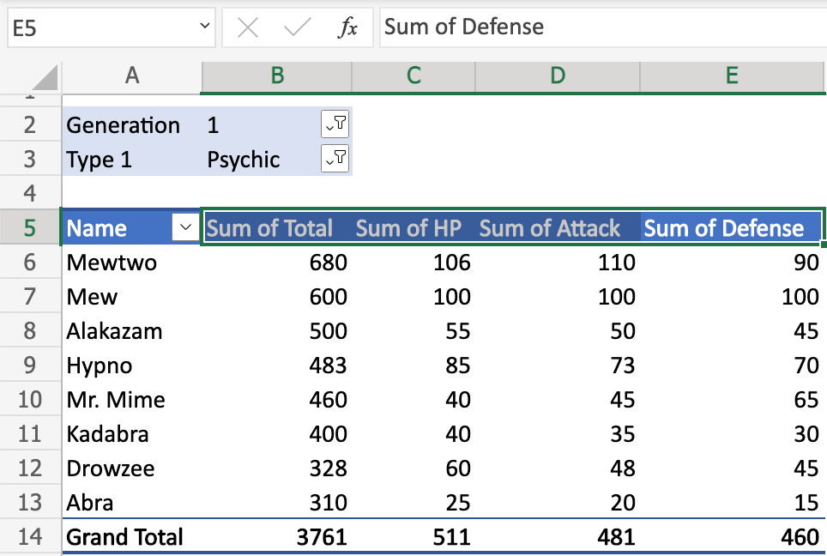This screenshot has height=556, width=827.
Task: Select row 14 by its row header
Action: pos(31,537)
